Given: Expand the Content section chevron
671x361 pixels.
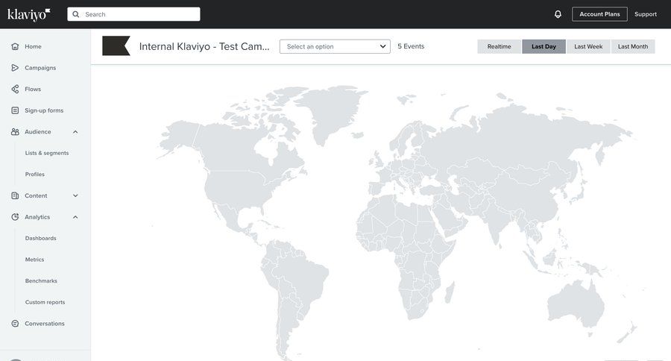Looking at the screenshot, I should click(x=75, y=196).
